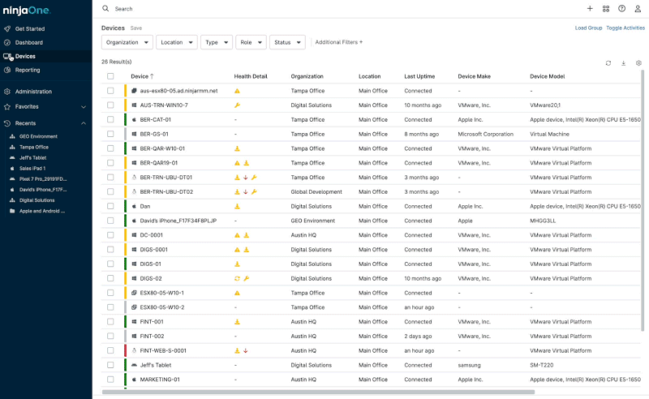Click the VM icon next to ESX80-05-W10-1
Screen dimensions: 649x399
tap(134, 293)
